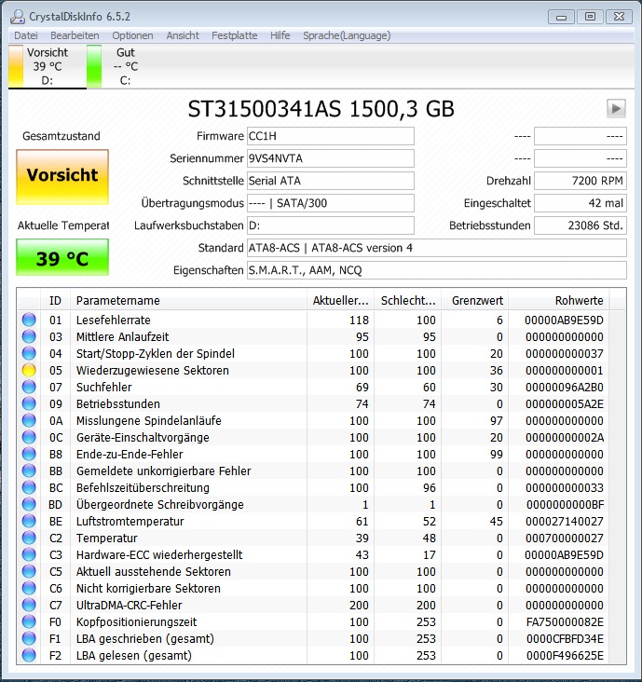Open the Optionen menu

tap(132, 35)
